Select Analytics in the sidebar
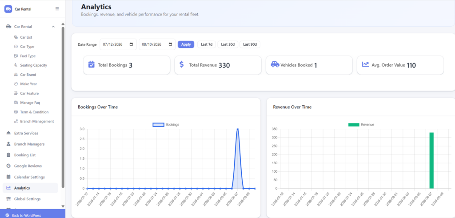 point(31,188)
